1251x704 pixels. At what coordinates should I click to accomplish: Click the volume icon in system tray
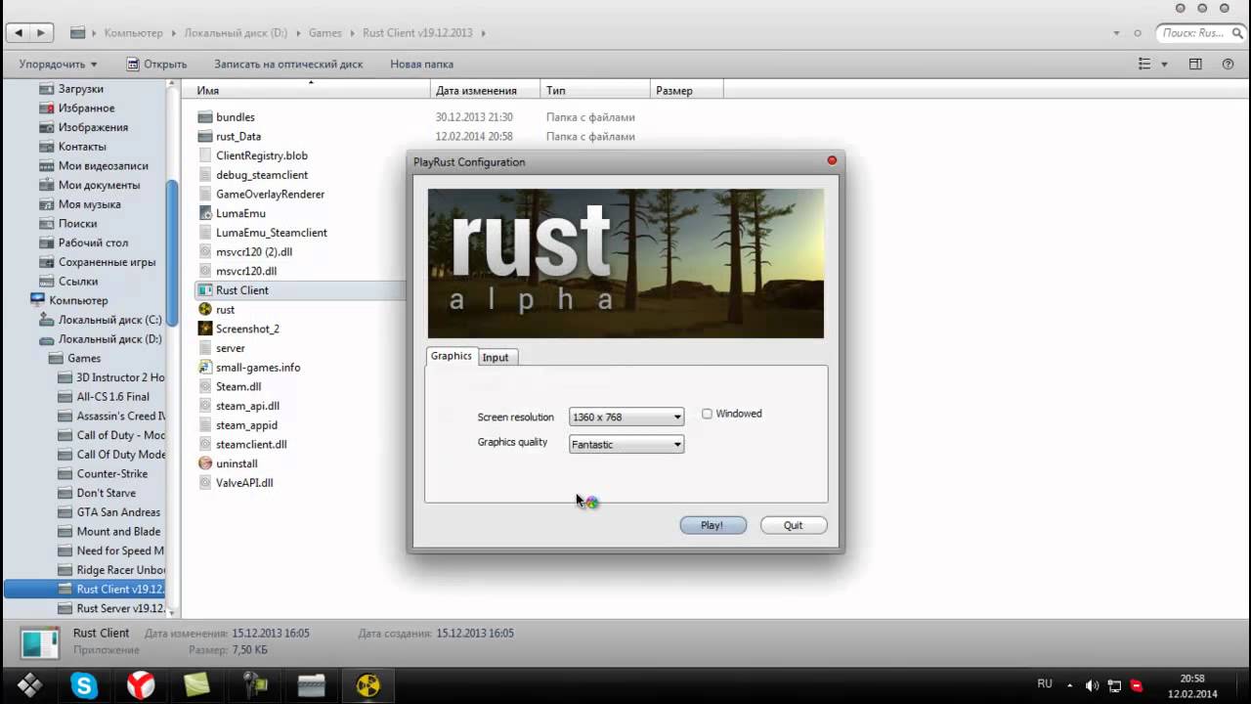pyautogui.click(x=1092, y=686)
